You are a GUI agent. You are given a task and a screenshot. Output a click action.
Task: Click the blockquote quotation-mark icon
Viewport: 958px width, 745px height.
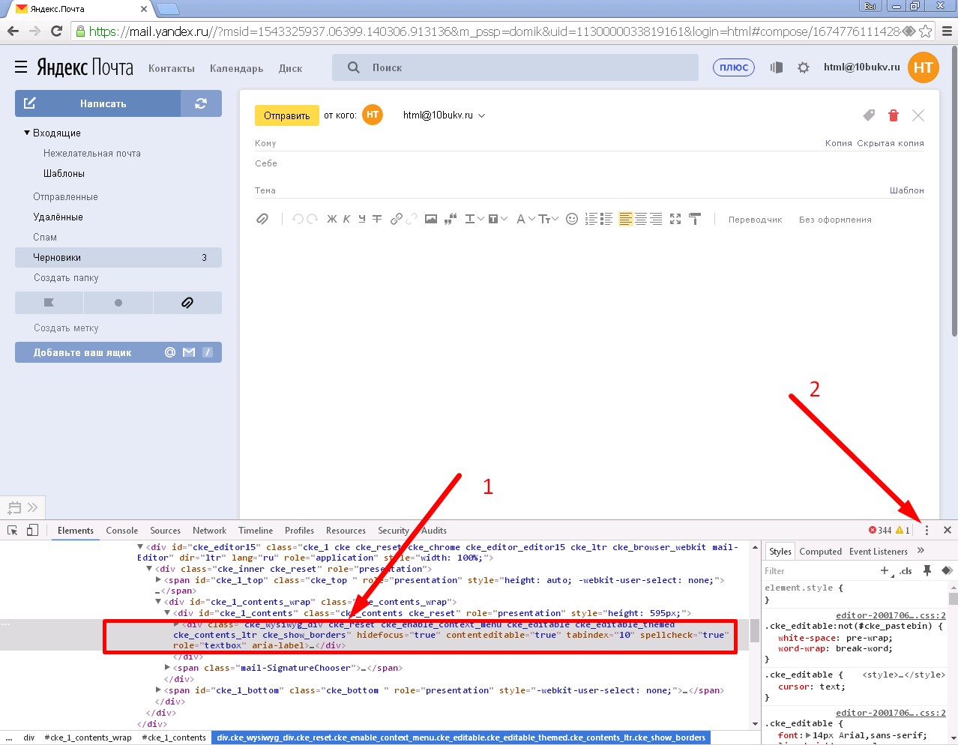pos(451,219)
